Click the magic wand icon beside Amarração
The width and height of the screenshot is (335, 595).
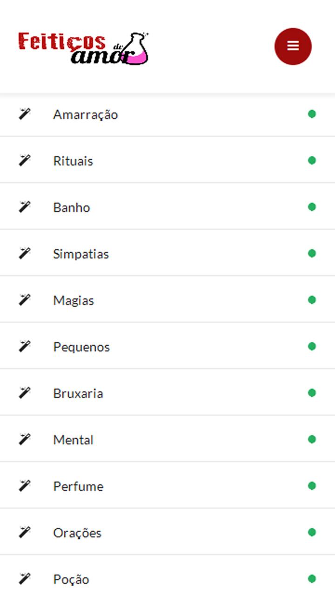click(x=25, y=114)
